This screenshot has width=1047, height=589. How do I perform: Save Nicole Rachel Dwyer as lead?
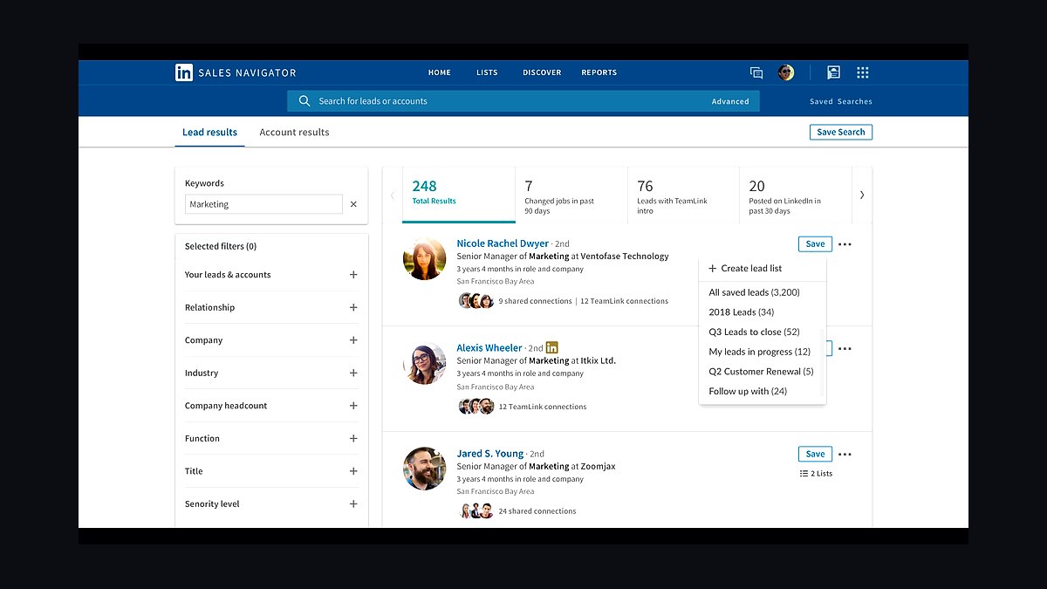[815, 244]
